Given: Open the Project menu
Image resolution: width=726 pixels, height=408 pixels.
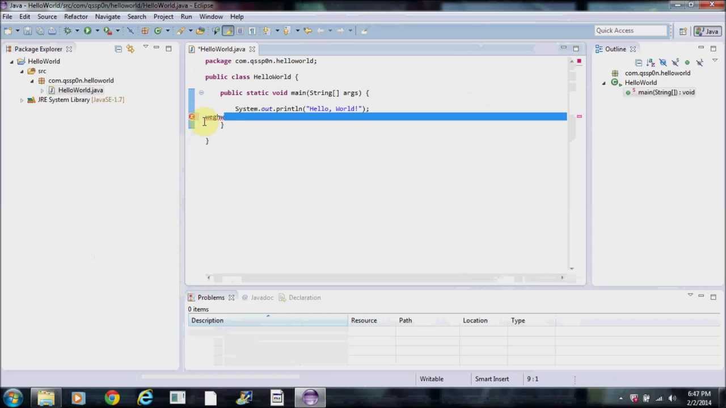Looking at the screenshot, I should (x=163, y=16).
